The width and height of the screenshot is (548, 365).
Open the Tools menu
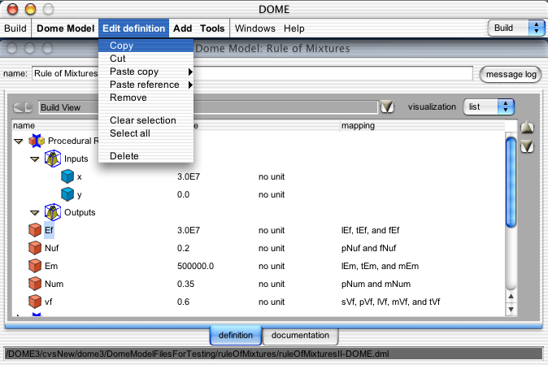click(212, 28)
